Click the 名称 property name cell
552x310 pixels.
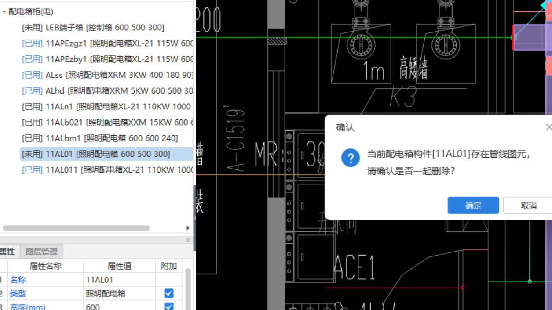45,280
